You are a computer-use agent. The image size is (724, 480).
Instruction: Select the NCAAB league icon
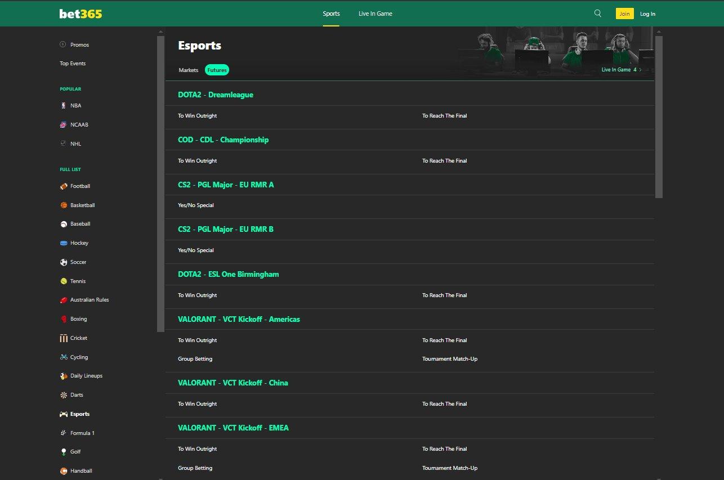click(x=63, y=124)
